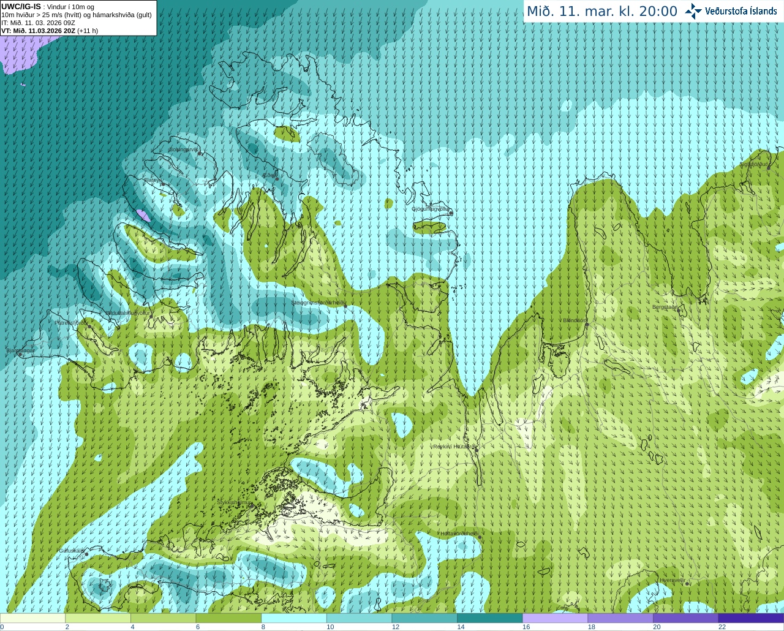This screenshot has height=631, width=784.
Task: Select the Steingrímsfjarðarheiði station label
Action: 318,302
